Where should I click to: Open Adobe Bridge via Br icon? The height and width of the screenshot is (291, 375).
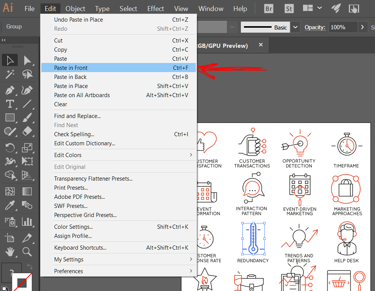tap(269, 8)
